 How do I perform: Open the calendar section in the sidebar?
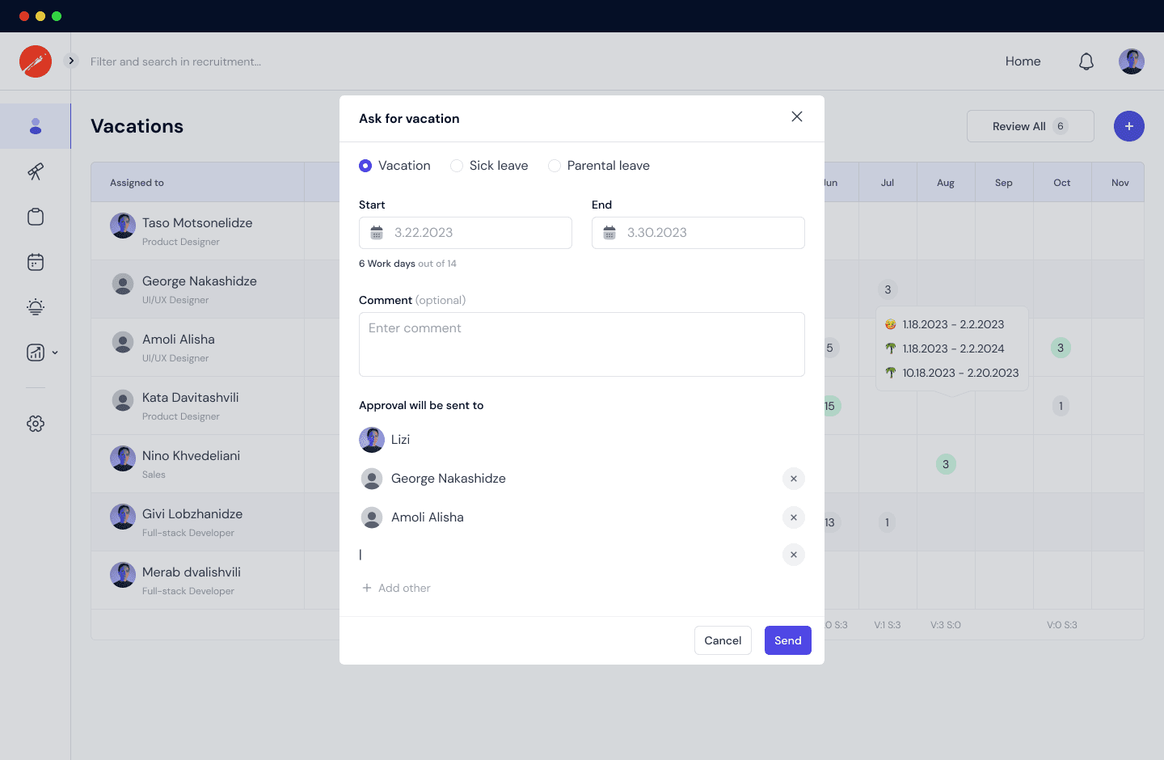tap(36, 261)
